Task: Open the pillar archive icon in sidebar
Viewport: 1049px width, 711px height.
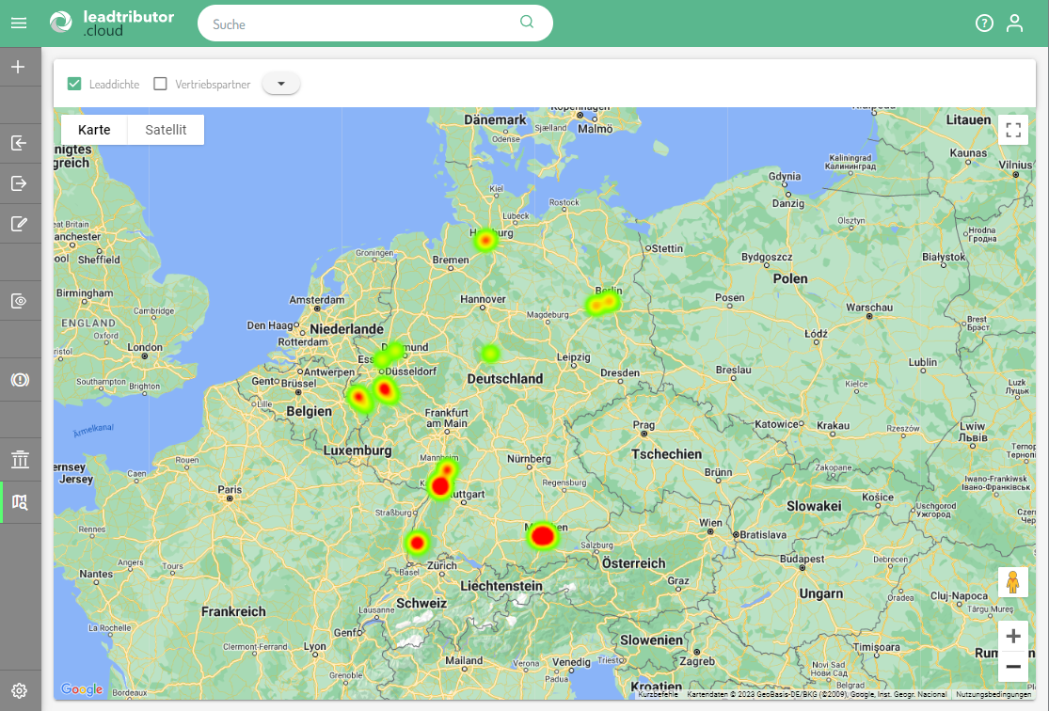Action: click(19, 460)
